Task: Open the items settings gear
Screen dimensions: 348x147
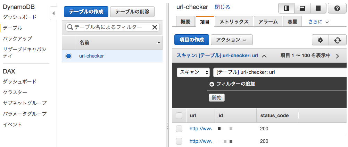Action: [320, 40]
